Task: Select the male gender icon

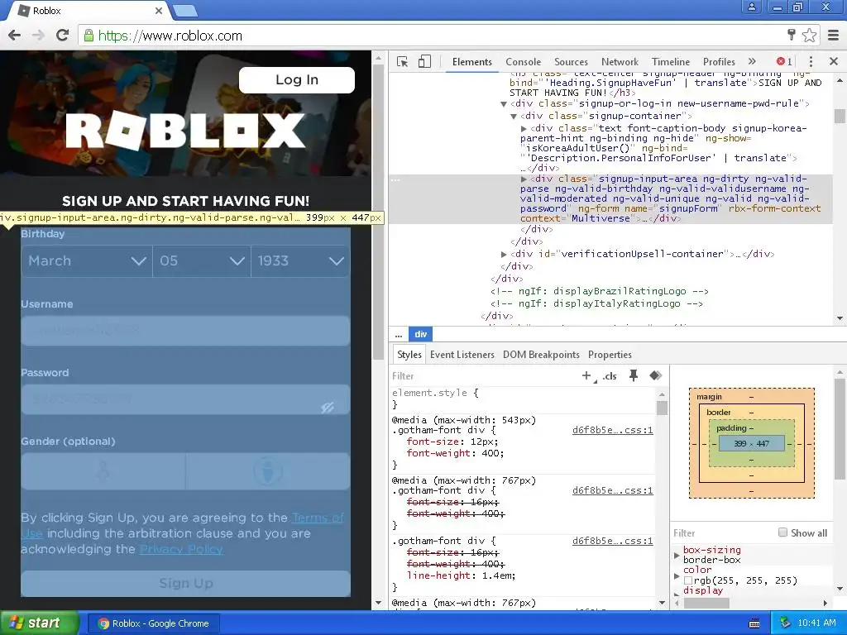Action: [268, 470]
